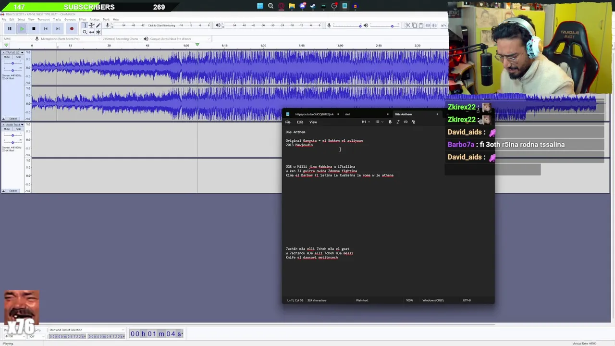Open the Generate menu in Audacity
Screen dimensions: 615x346
[x=70, y=19]
